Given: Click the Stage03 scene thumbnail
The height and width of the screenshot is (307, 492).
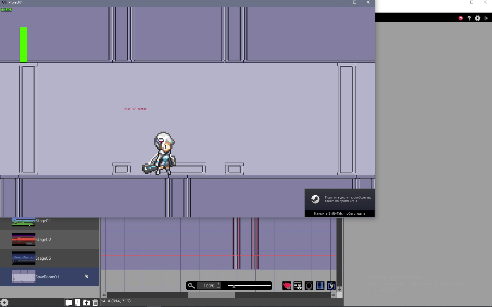Looking at the screenshot, I should [x=23, y=258].
